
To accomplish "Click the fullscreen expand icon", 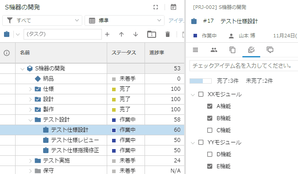I will 156,7.
